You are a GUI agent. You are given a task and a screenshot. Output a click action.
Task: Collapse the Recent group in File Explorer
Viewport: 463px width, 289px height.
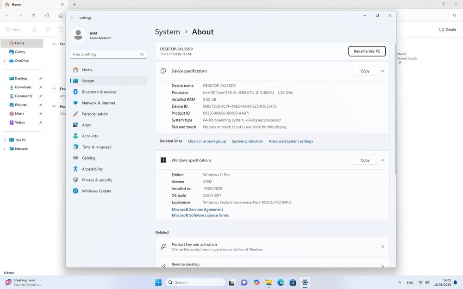click(54, 106)
